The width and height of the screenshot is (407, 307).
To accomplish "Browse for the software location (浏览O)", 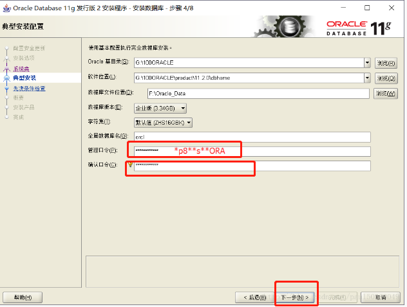I will (x=386, y=78).
